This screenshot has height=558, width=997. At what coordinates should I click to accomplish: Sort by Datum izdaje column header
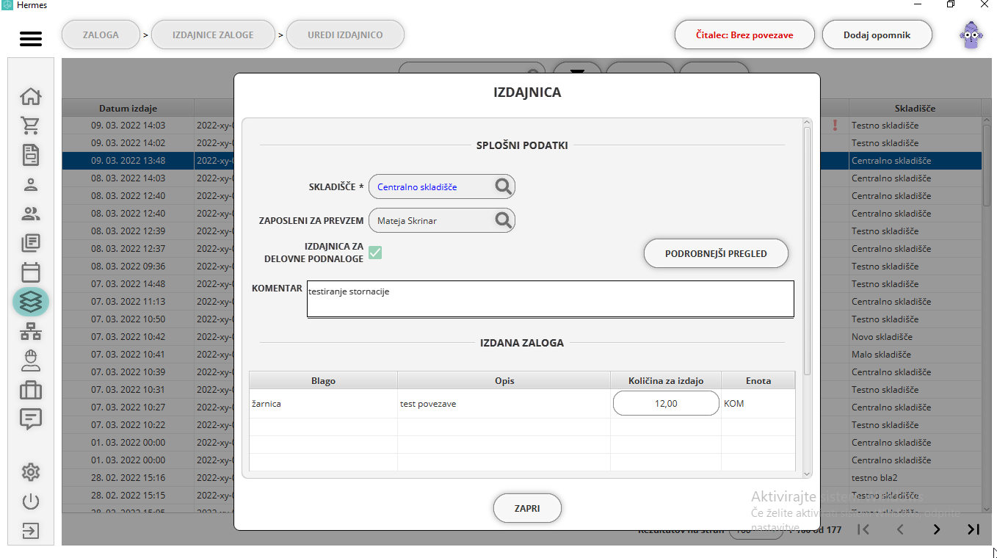click(128, 108)
